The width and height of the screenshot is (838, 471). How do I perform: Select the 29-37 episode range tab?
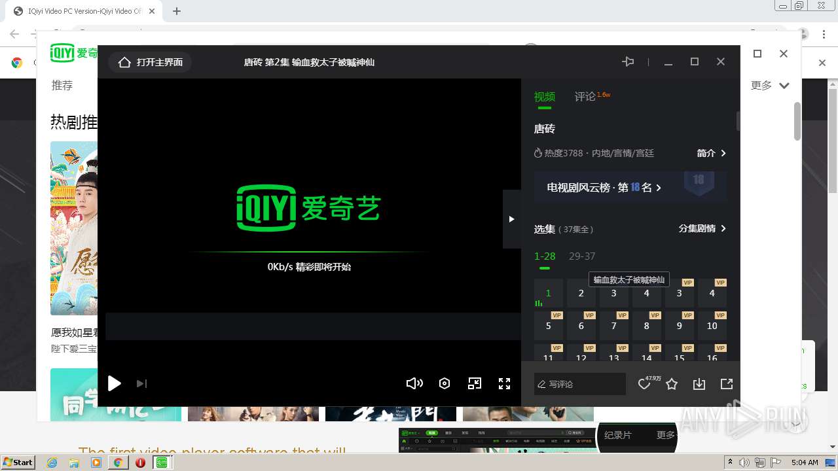(582, 256)
